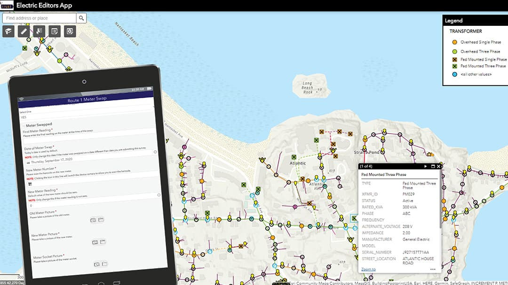508x285 pixels.
Task: Open the GPS selection widget in the toolbar
Action: (40, 31)
